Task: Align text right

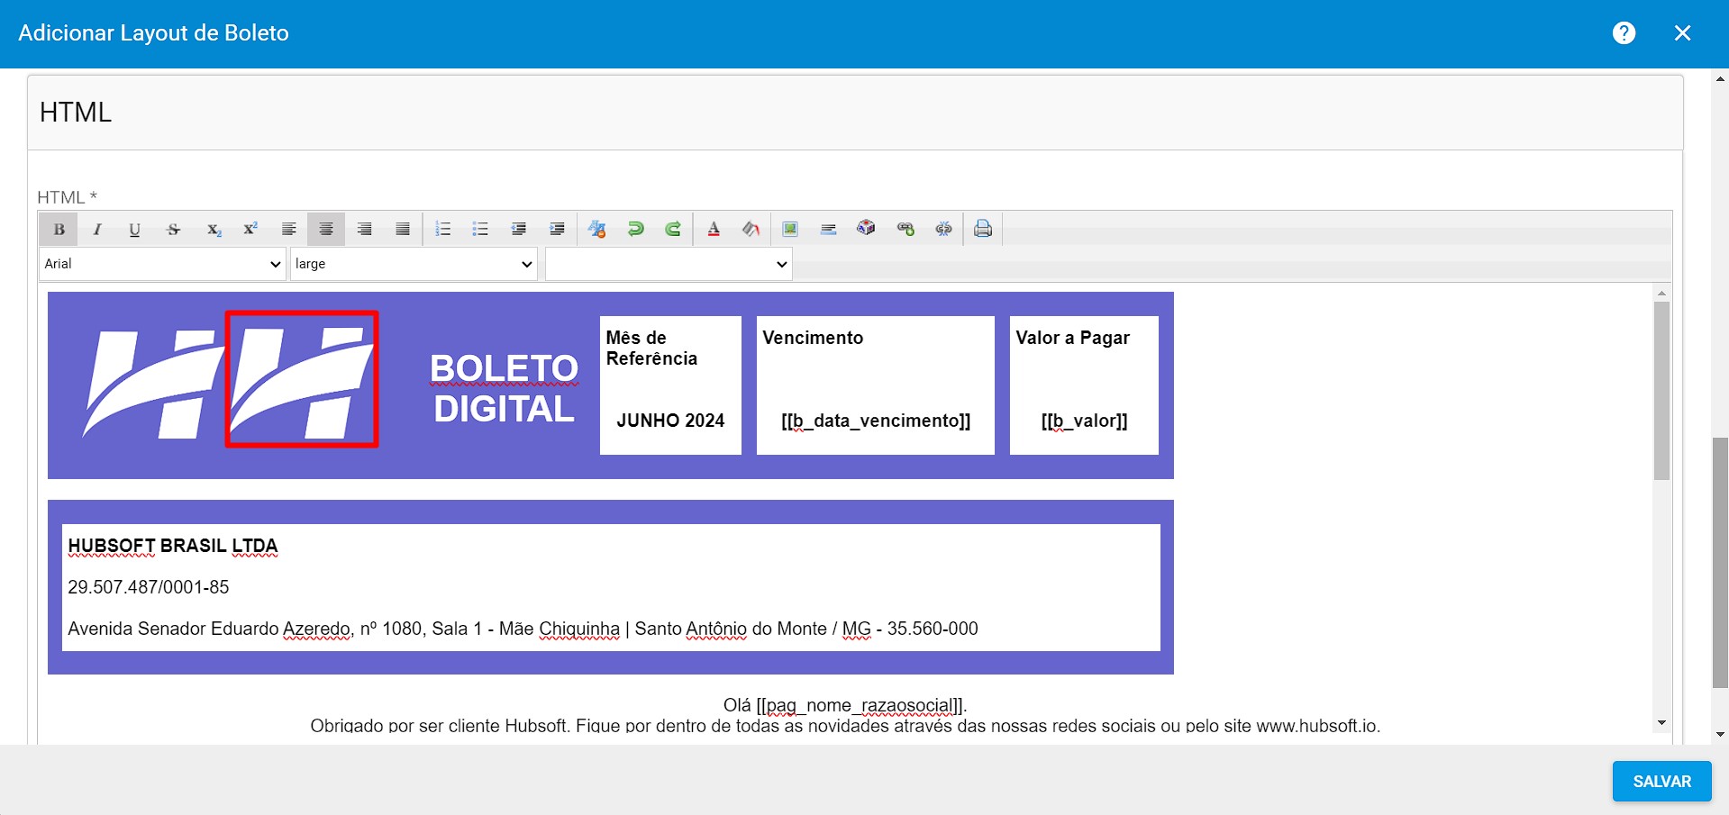Action: point(364,230)
